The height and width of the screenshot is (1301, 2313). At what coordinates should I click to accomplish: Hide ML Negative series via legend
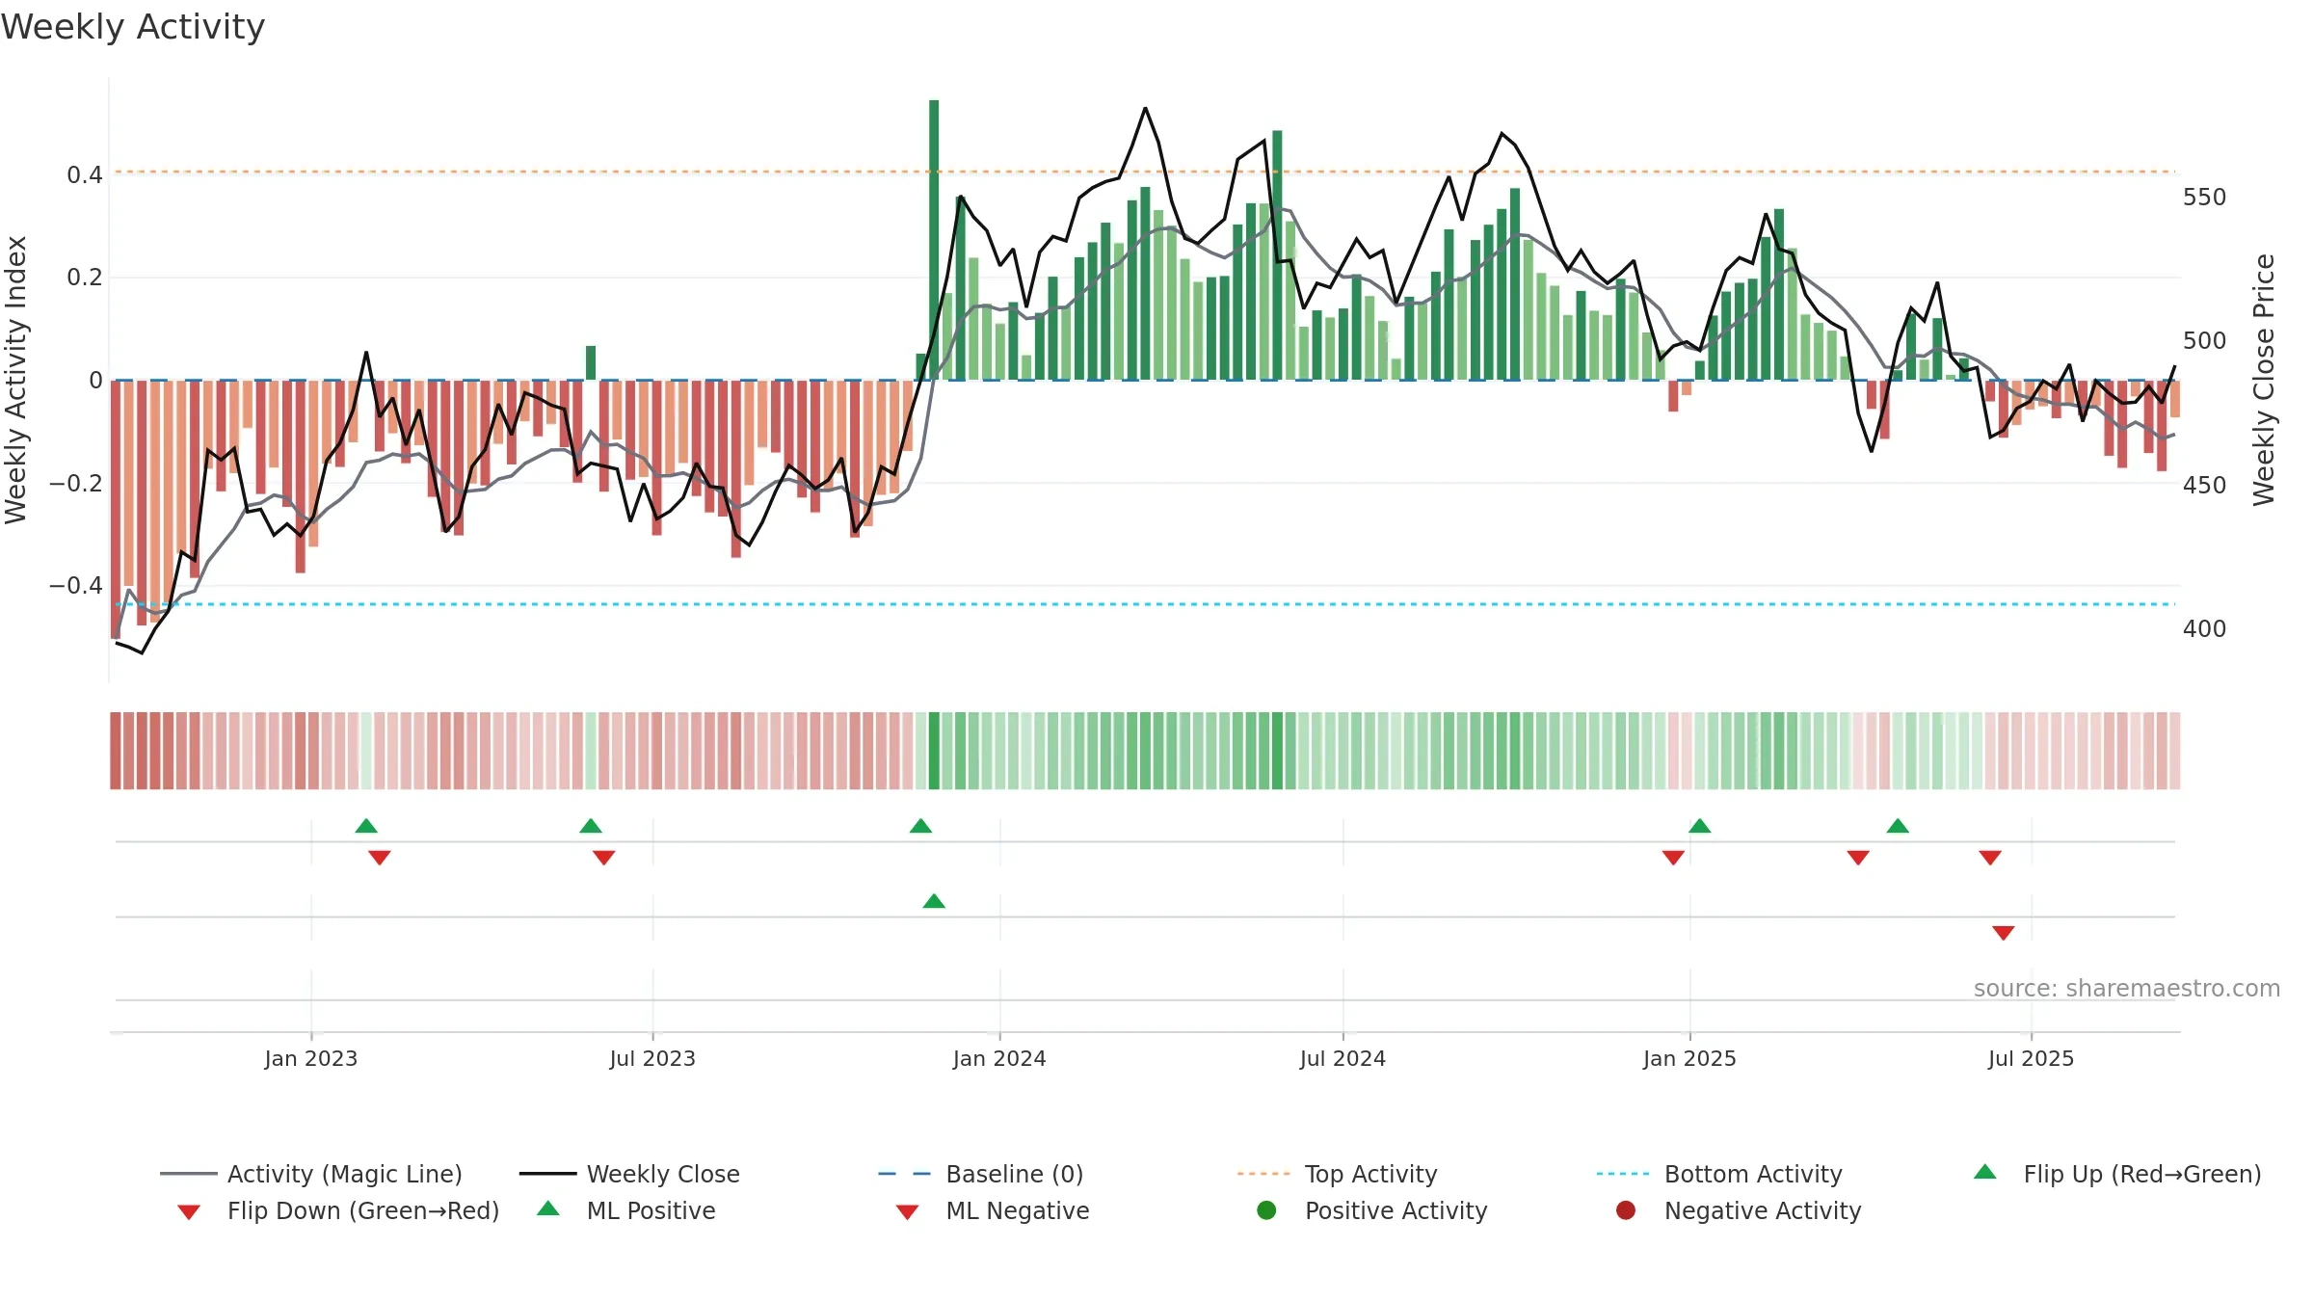point(993,1210)
